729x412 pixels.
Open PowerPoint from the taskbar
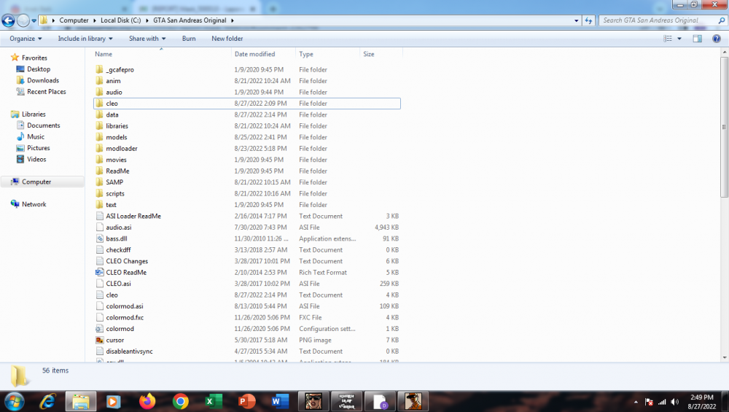click(x=247, y=401)
